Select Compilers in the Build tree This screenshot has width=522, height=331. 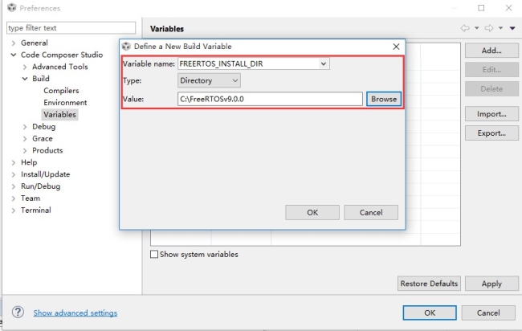pyautogui.click(x=61, y=91)
